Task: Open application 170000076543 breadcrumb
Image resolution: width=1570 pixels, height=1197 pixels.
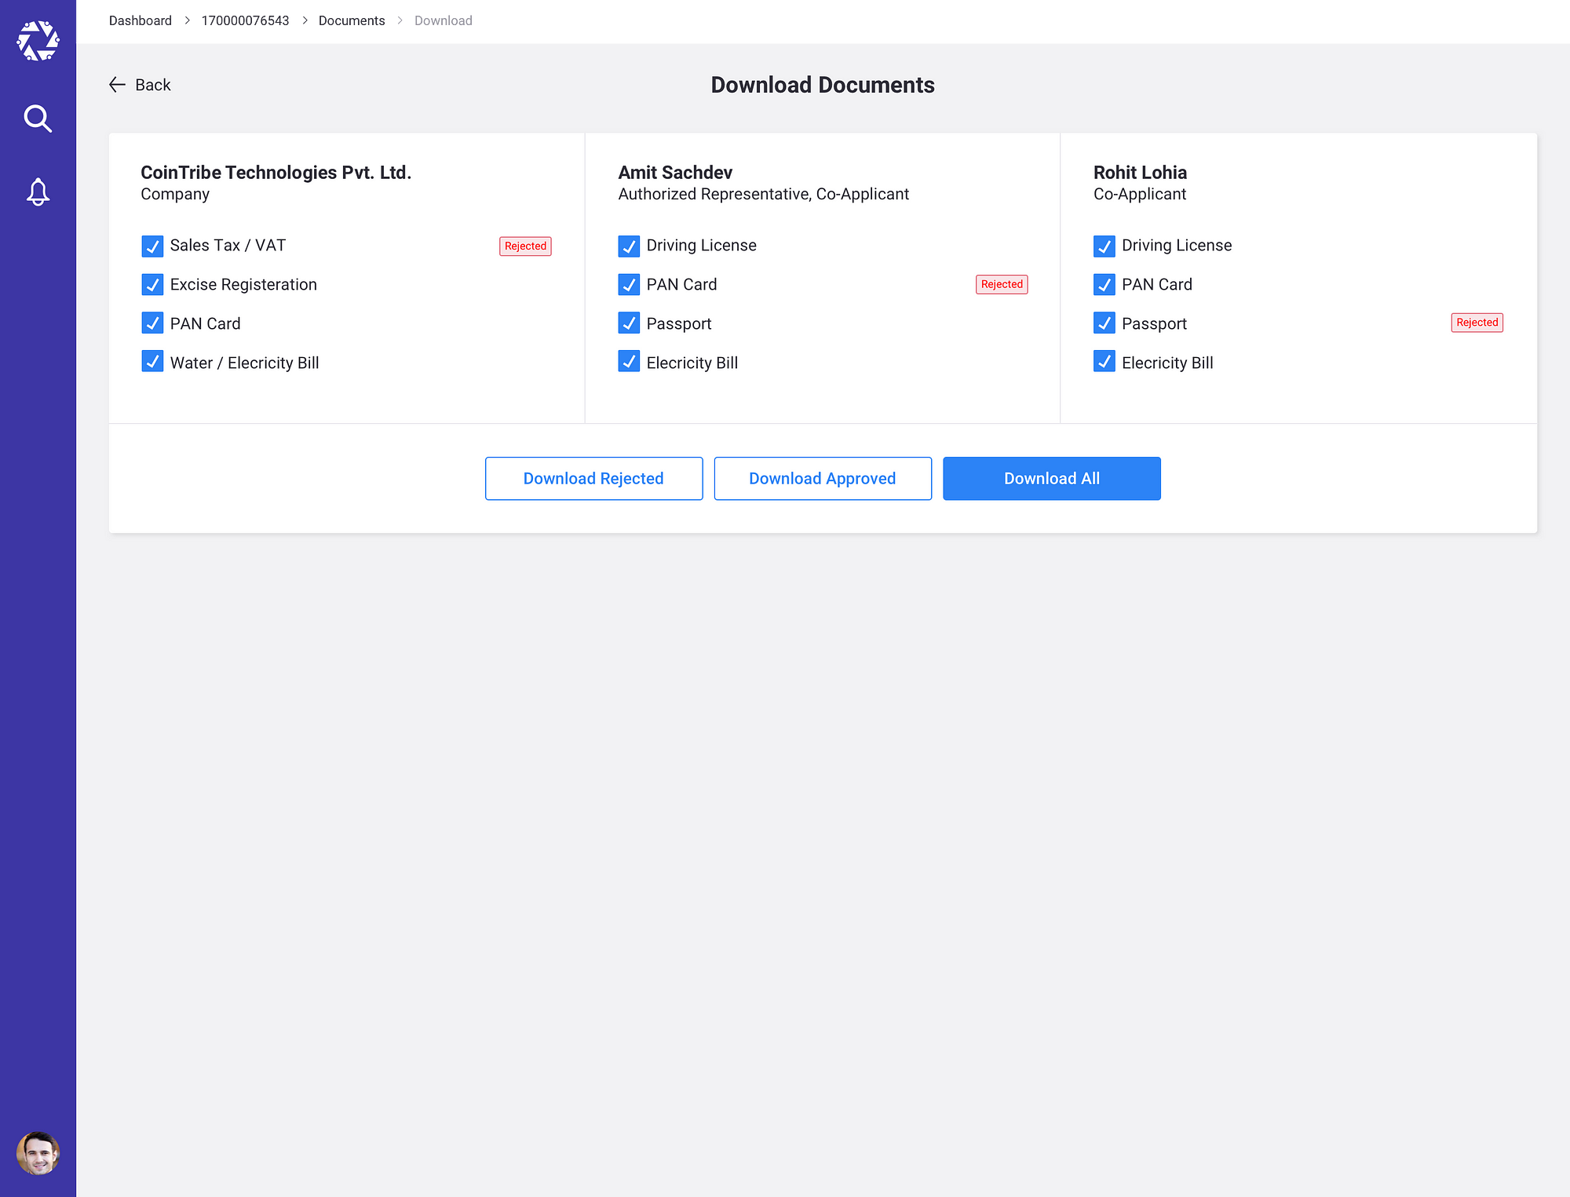Action: (245, 20)
